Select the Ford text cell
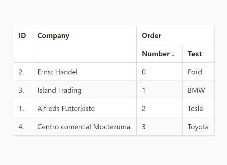The width and height of the screenshot is (227, 165). click(195, 72)
